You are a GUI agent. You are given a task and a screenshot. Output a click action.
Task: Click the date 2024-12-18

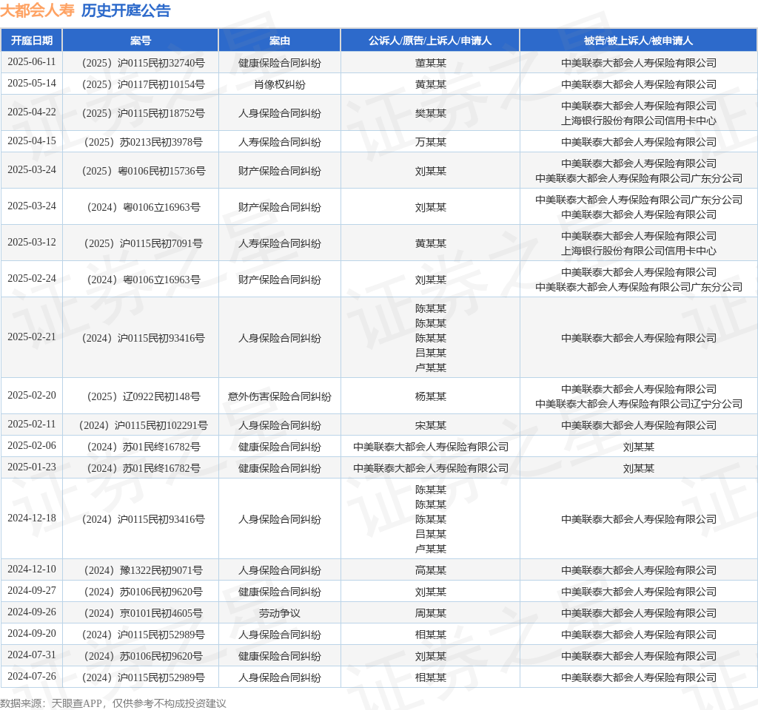32,518
